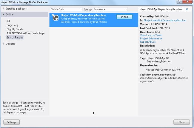Select Search Results item
Viewport: 194px width, 128px height.
point(15,37)
